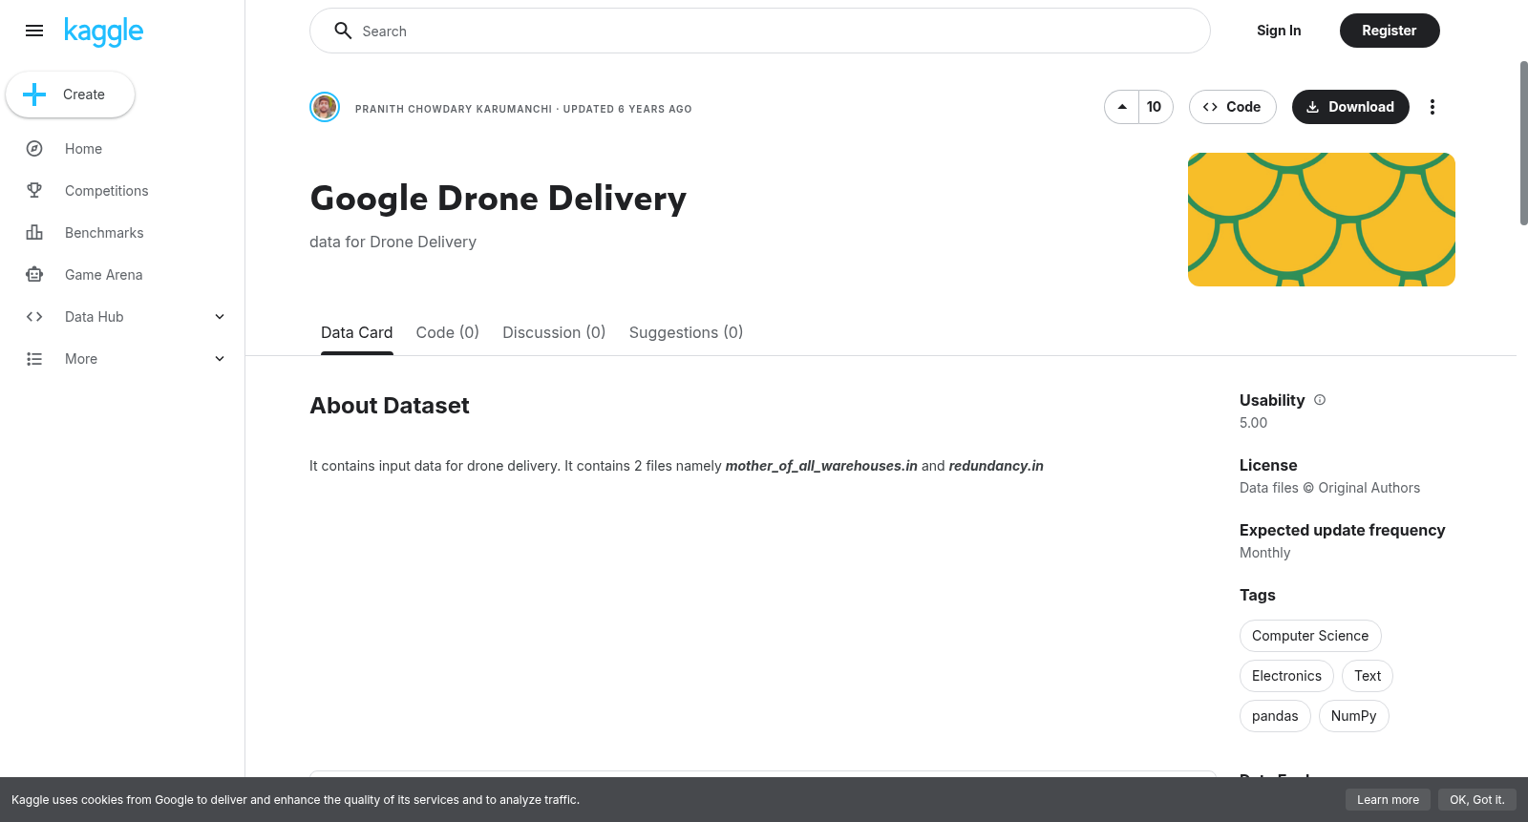Click the Data Hub code-brackets icon

tap(34, 317)
